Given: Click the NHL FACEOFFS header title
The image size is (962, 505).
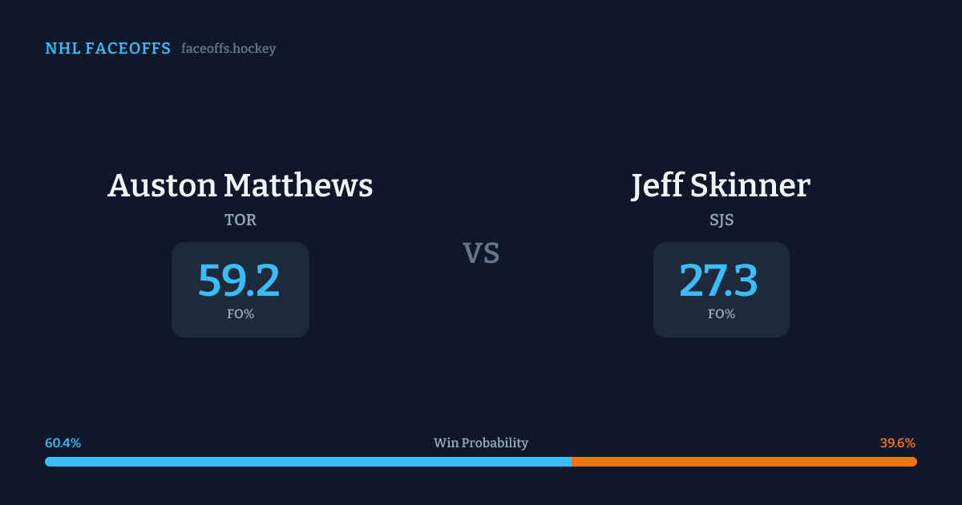Looking at the screenshot, I should 107,49.
